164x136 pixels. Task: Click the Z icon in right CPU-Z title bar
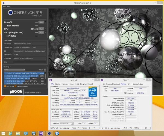click(102, 80)
